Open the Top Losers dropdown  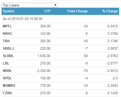(30, 5)
